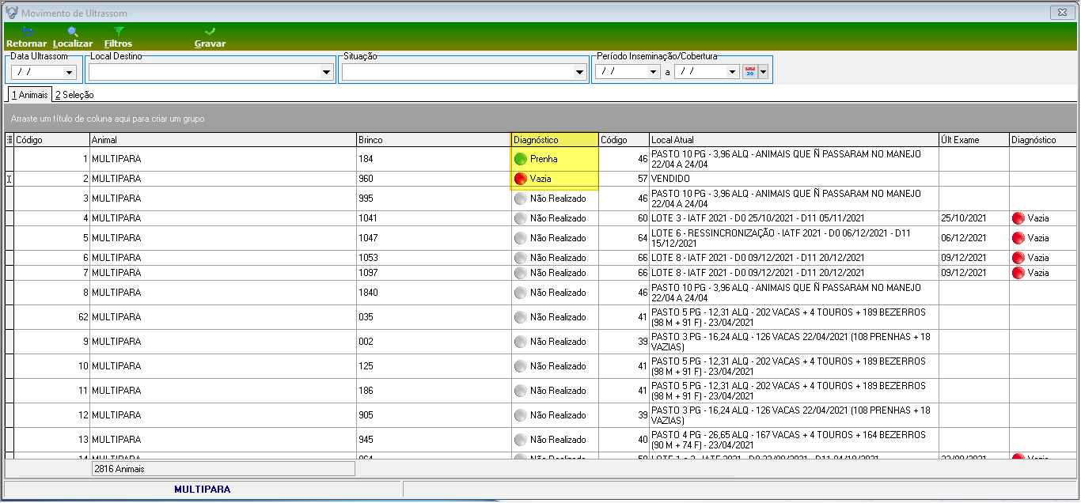Screen dimensions: 1081x503
Task: Sort by the Animal column header
Action: [x=222, y=140]
